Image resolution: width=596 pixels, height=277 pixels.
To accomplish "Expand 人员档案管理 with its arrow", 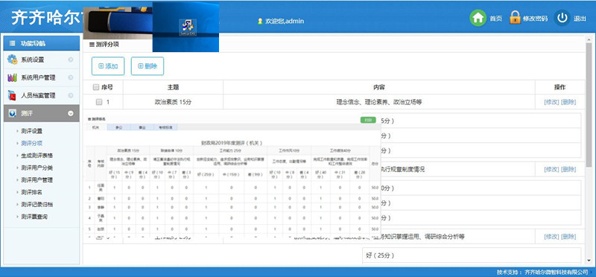I will 71,95.
